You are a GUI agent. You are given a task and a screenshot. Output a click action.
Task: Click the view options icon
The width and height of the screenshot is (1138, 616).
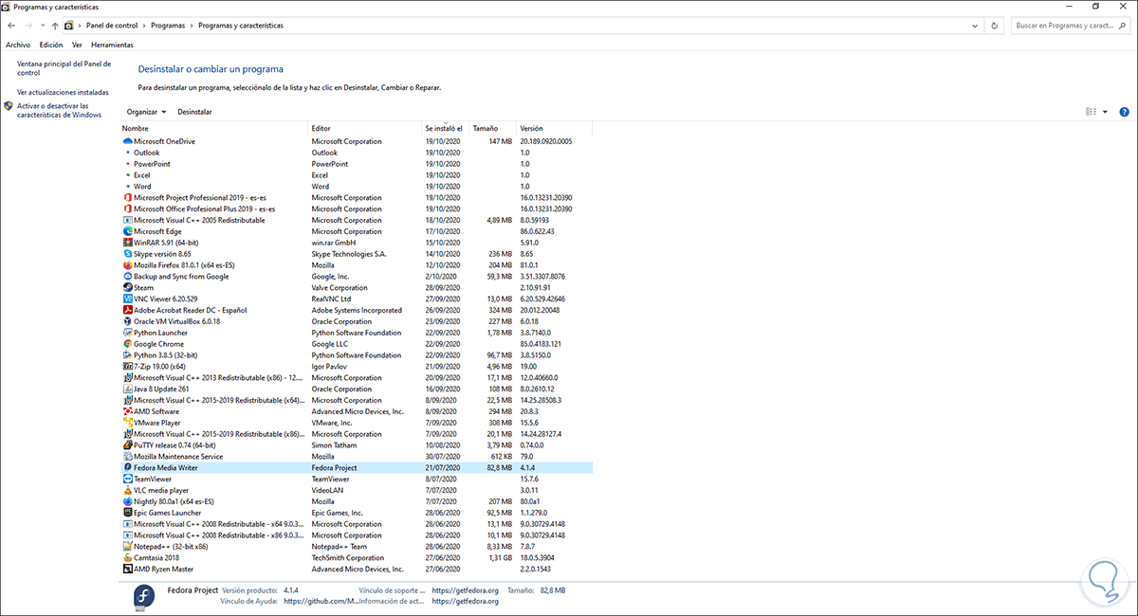coord(1091,112)
